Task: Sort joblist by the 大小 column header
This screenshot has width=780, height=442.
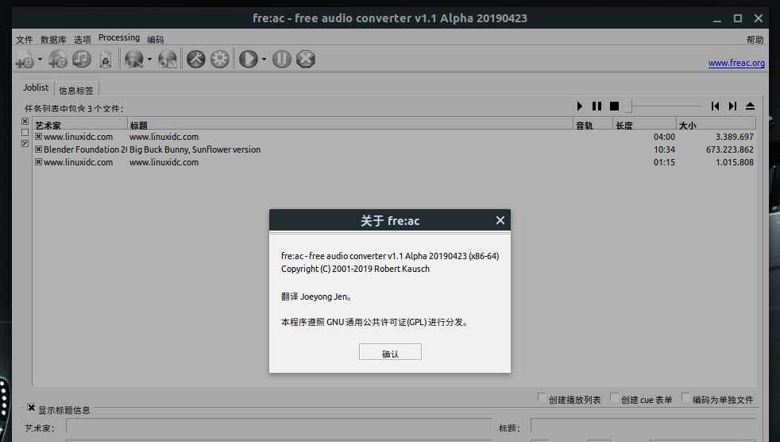Action: (716, 125)
